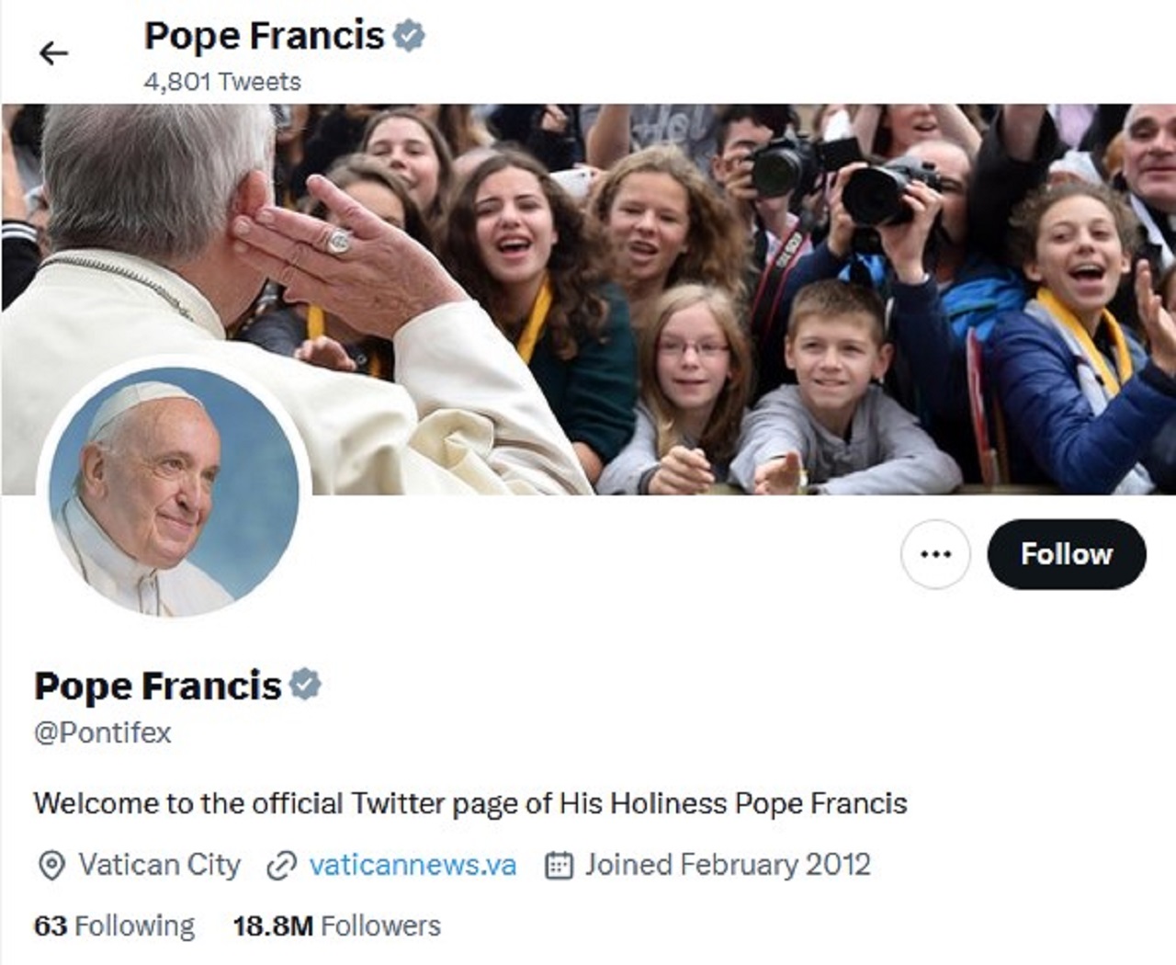1176x965 pixels.
Task: Click the Joined February 2012 text
Action: tap(728, 865)
